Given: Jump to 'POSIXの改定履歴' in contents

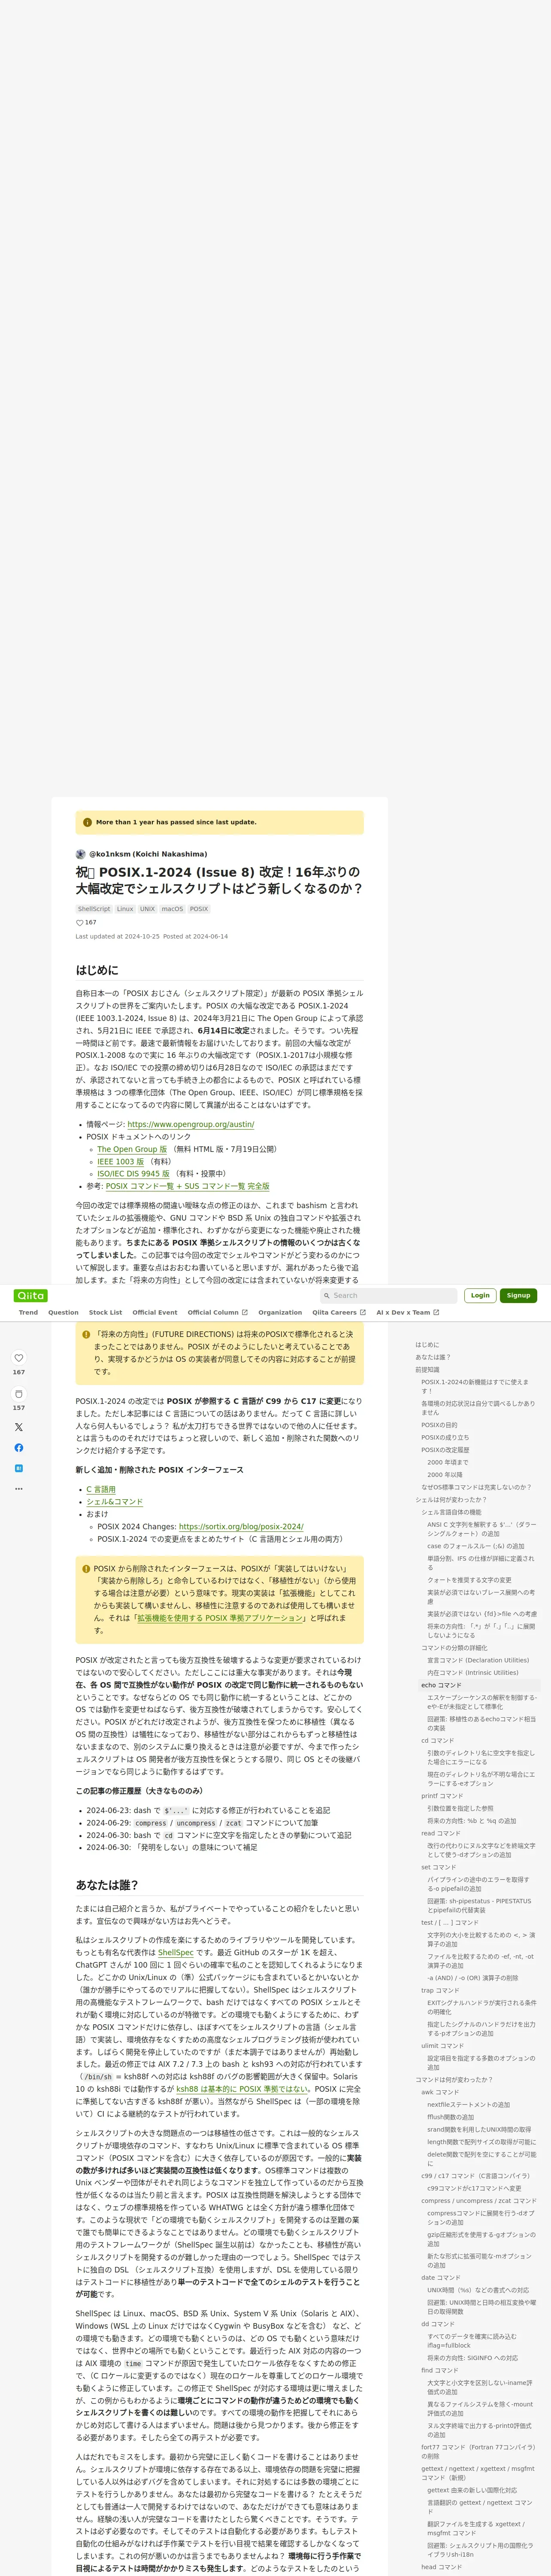Looking at the screenshot, I should coord(445,1449).
